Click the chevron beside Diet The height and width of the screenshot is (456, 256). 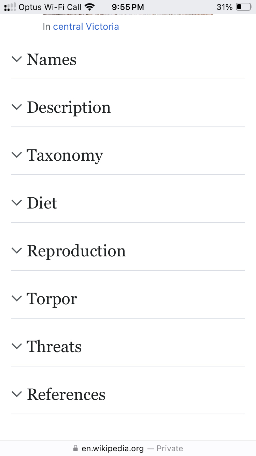pyautogui.click(x=16, y=203)
